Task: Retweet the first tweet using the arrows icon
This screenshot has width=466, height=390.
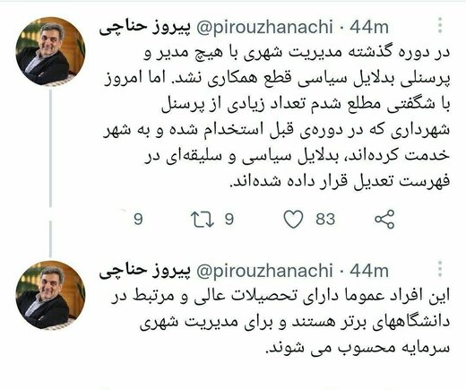Action: coord(203,219)
